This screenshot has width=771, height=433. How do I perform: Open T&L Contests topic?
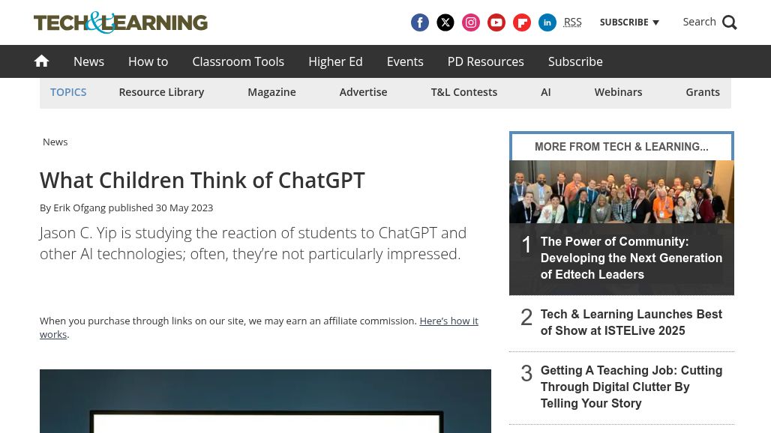(x=464, y=92)
